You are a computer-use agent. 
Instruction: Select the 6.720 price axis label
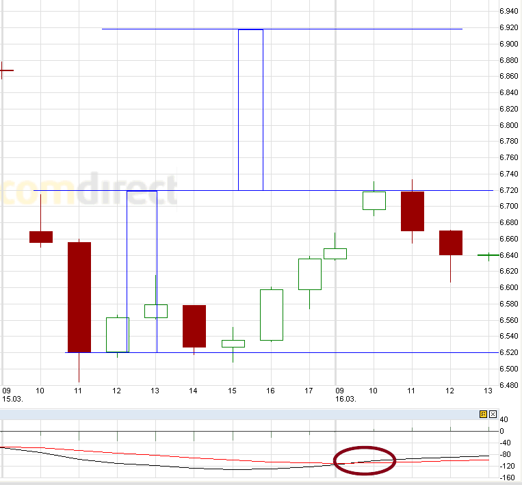pos(509,190)
